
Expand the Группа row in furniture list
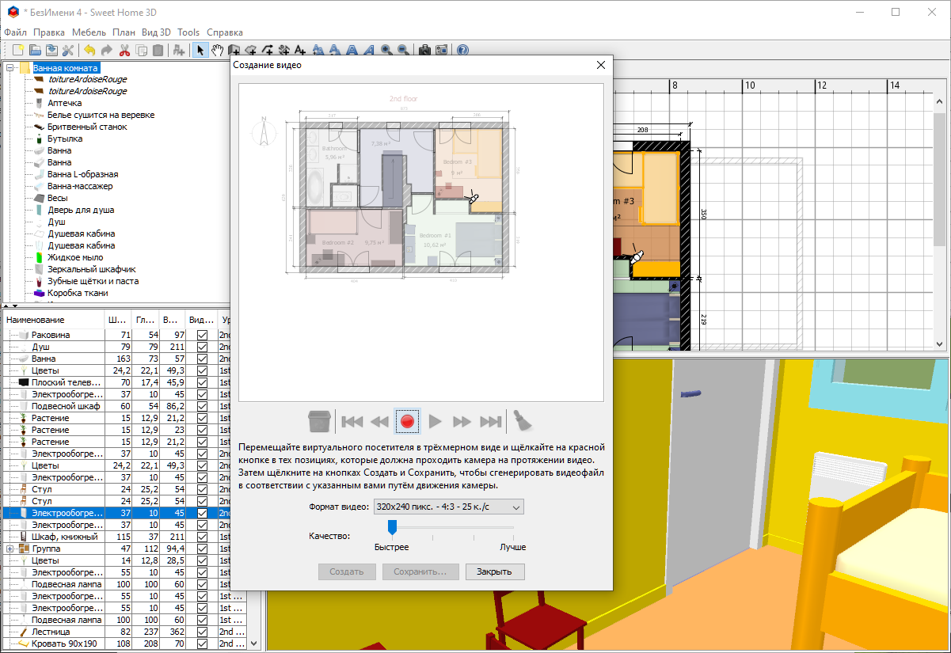coord(10,549)
